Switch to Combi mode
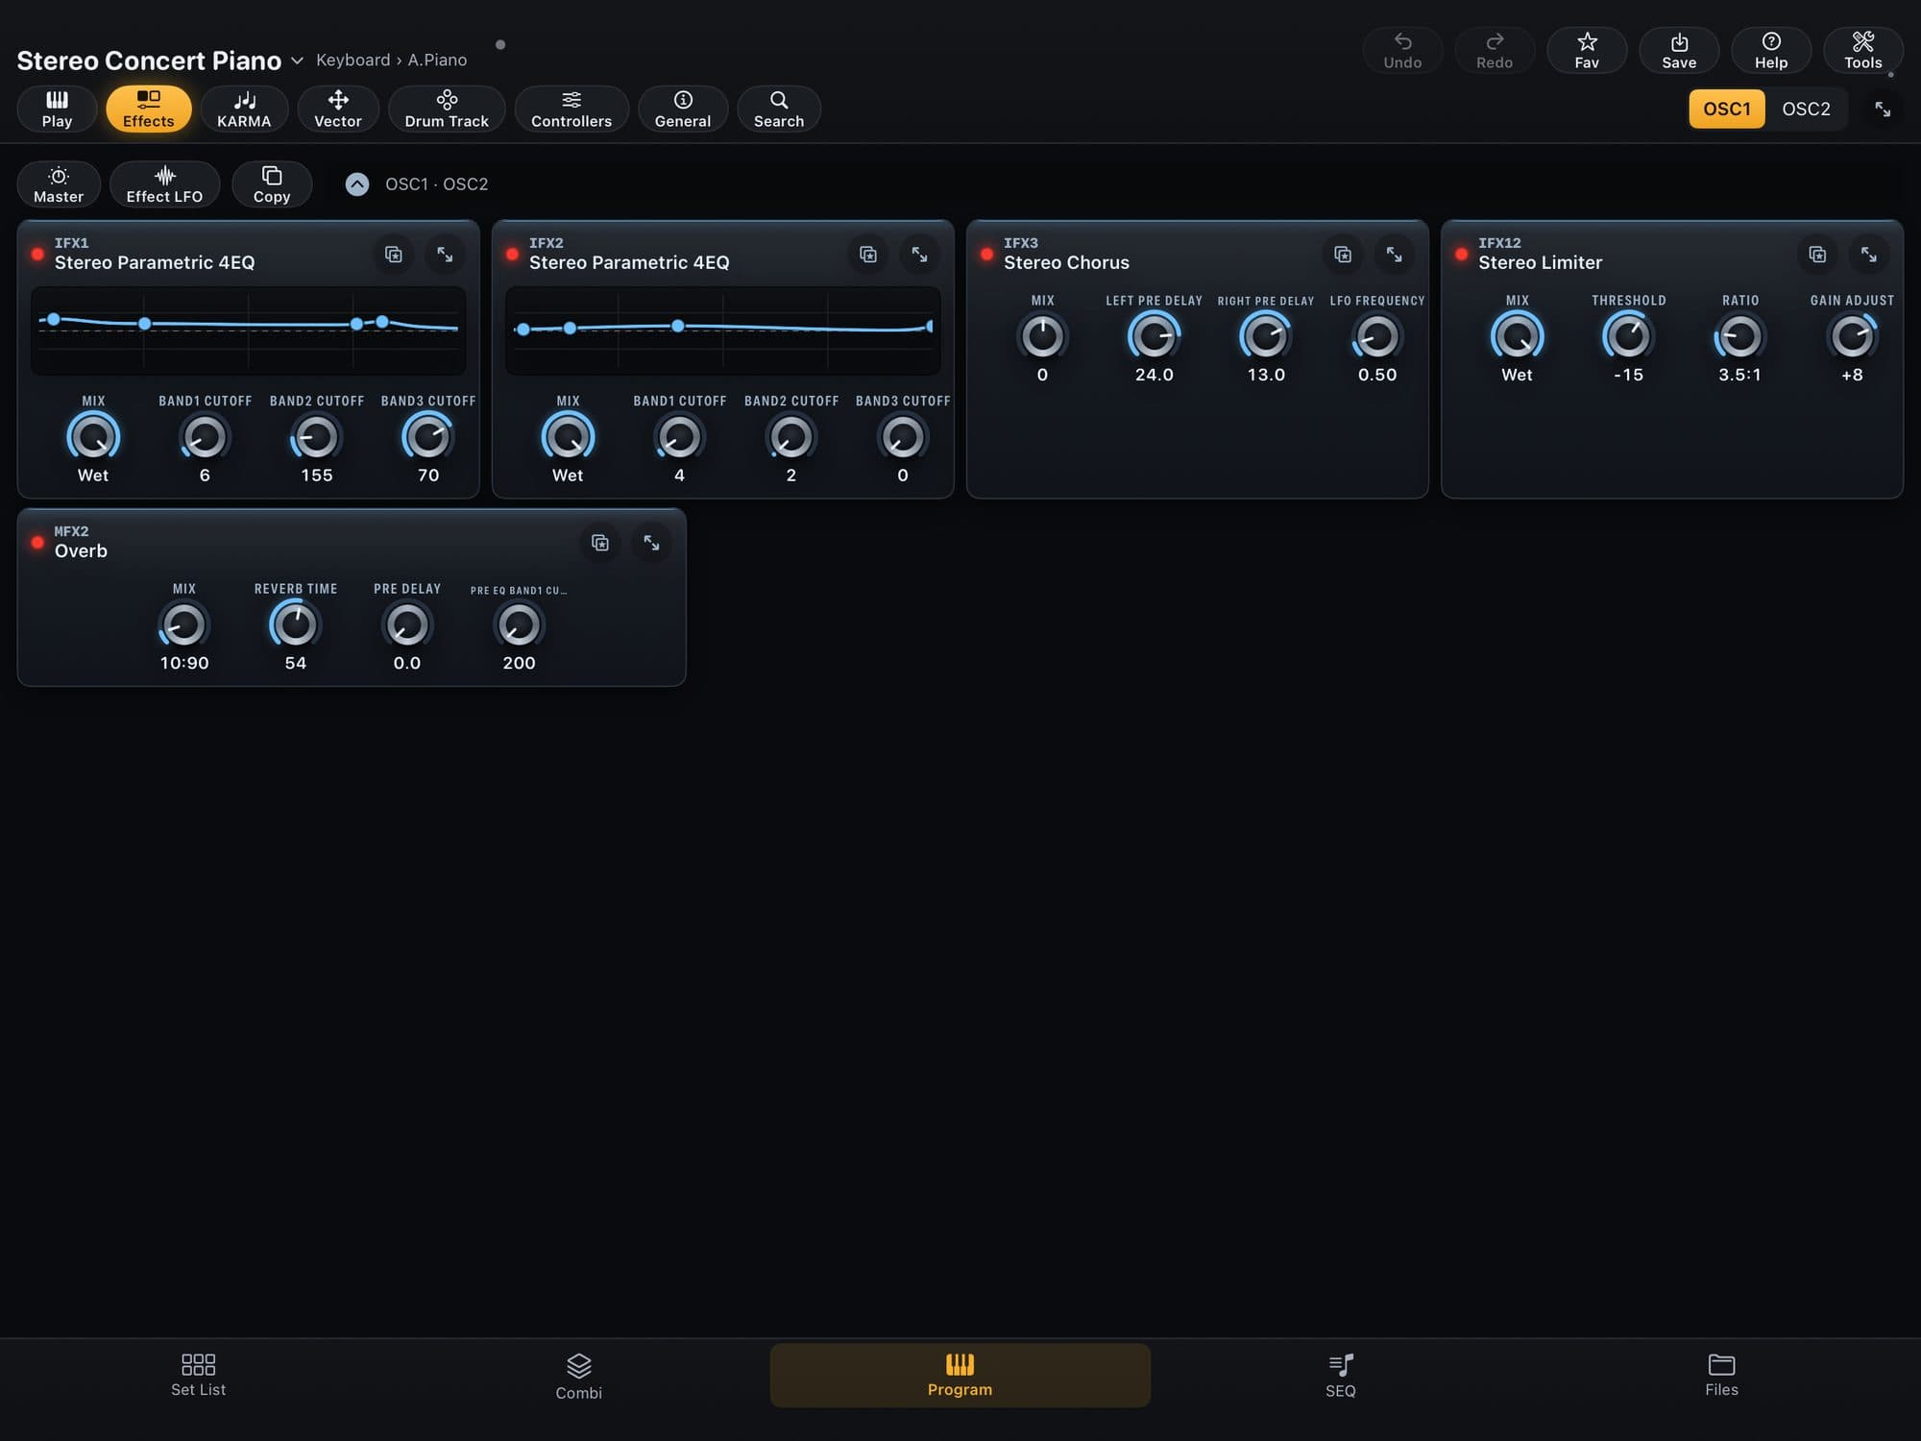 (578, 1377)
